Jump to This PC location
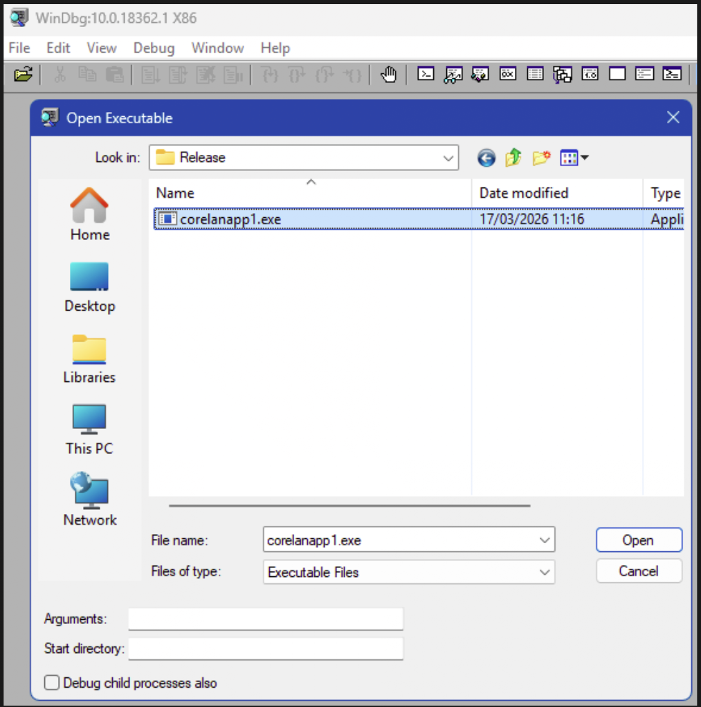The width and height of the screenshot is (701, 707). pos(89,430)
